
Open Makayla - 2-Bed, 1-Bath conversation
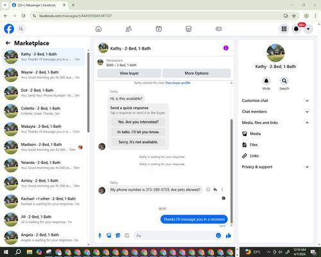coord(43,129)
